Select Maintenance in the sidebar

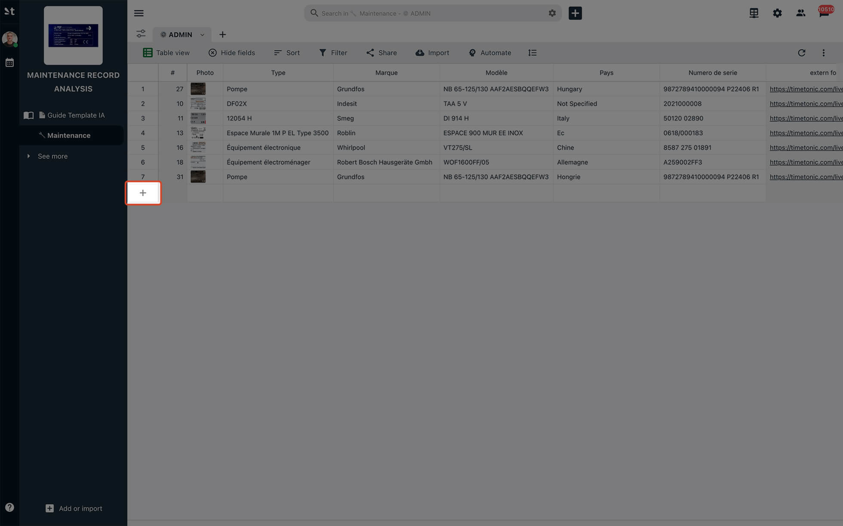pyautogui.click(x=69, y=135)
